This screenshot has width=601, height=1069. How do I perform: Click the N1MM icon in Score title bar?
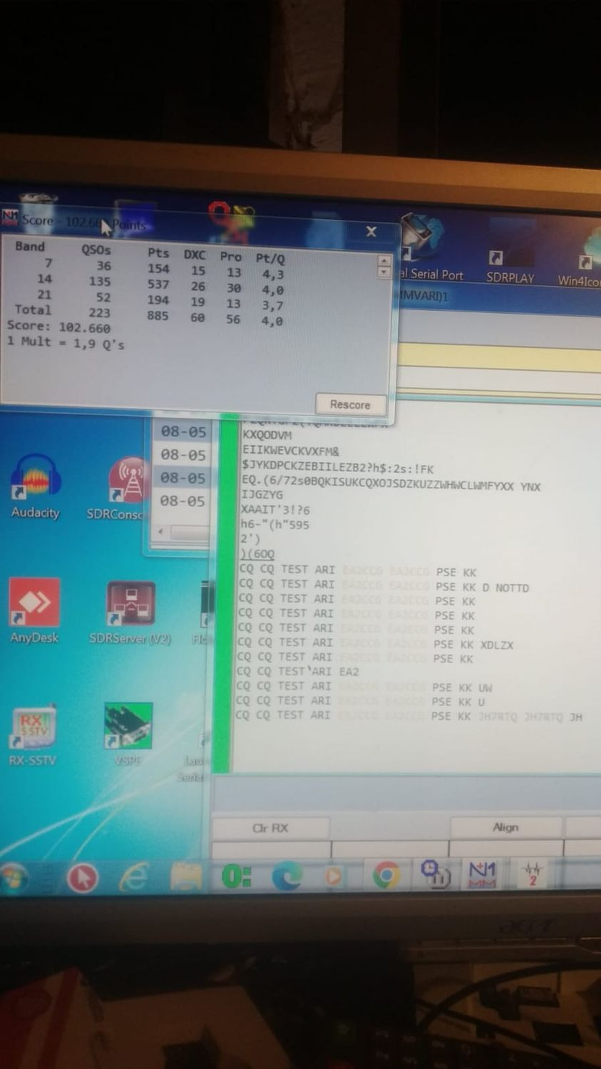[9, 217]
